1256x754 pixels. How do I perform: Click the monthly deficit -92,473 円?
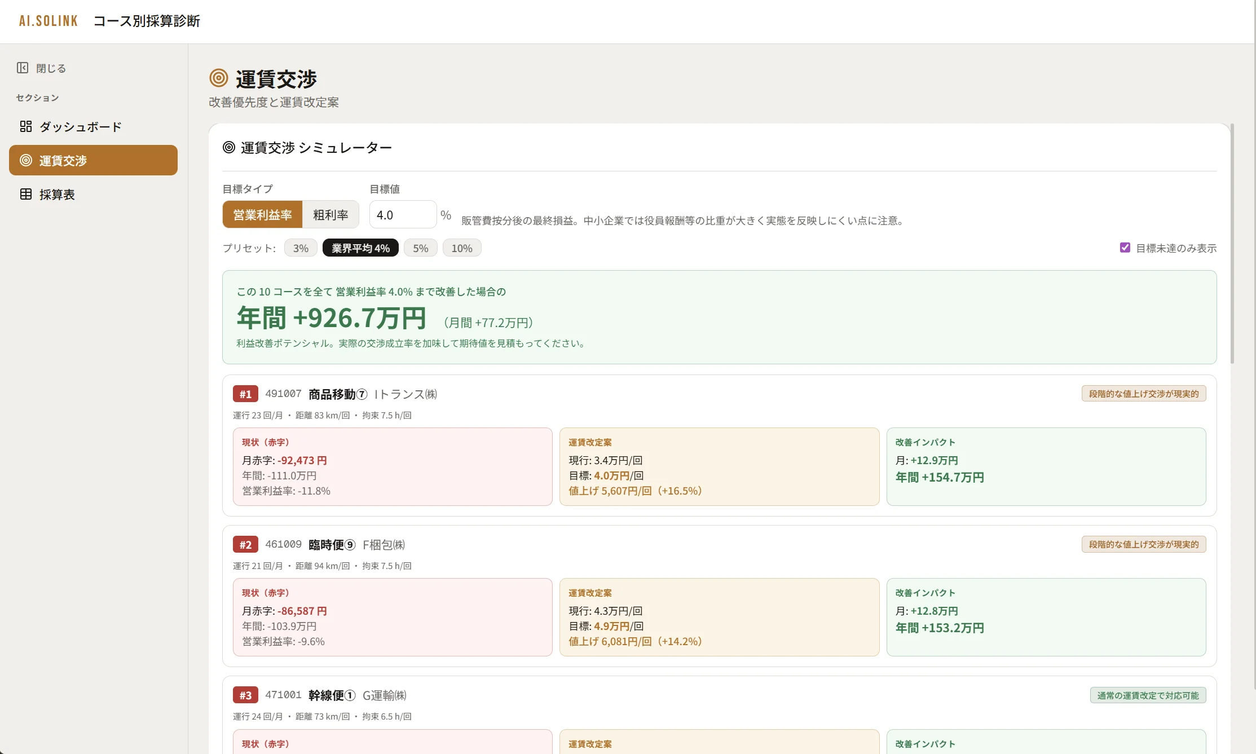coord(302,460)
